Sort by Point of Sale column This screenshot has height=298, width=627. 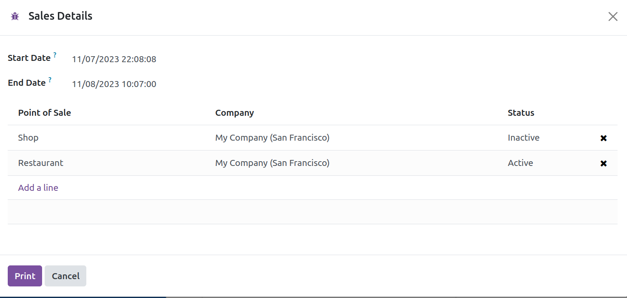[45, 113]
